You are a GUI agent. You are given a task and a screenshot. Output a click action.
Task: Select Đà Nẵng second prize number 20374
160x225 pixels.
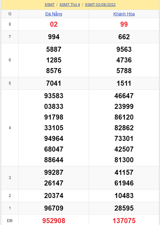pyautogui.click(x=54, y=196)
